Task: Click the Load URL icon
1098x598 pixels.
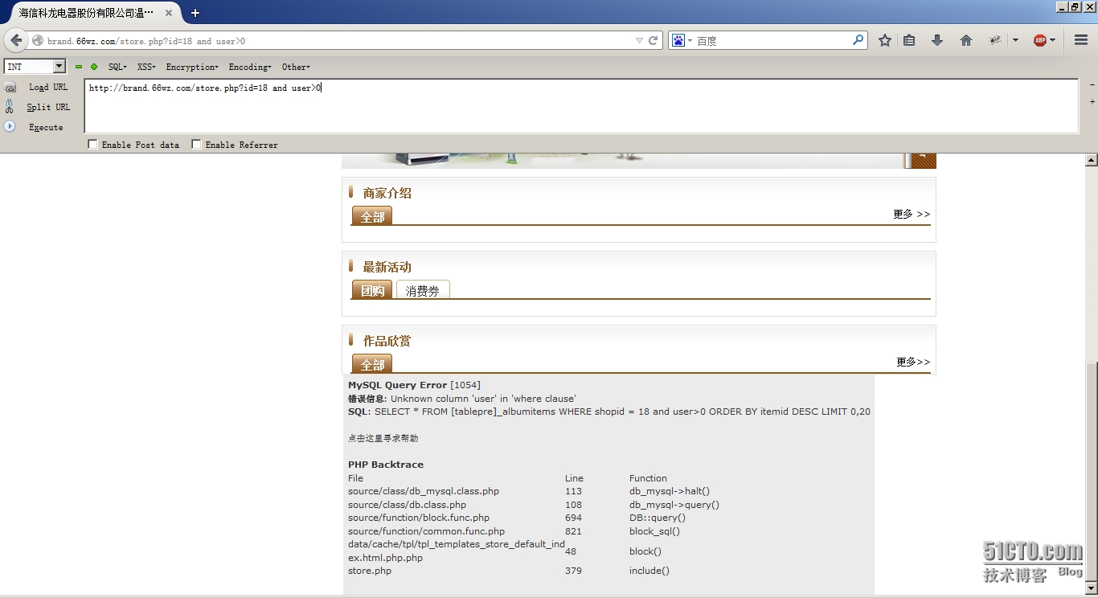Action: click(x=10, y=88)
